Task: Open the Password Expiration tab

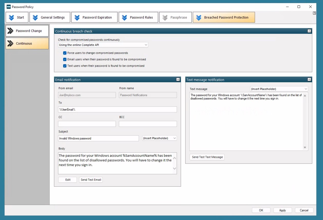Action: click(x=94, y=17)
